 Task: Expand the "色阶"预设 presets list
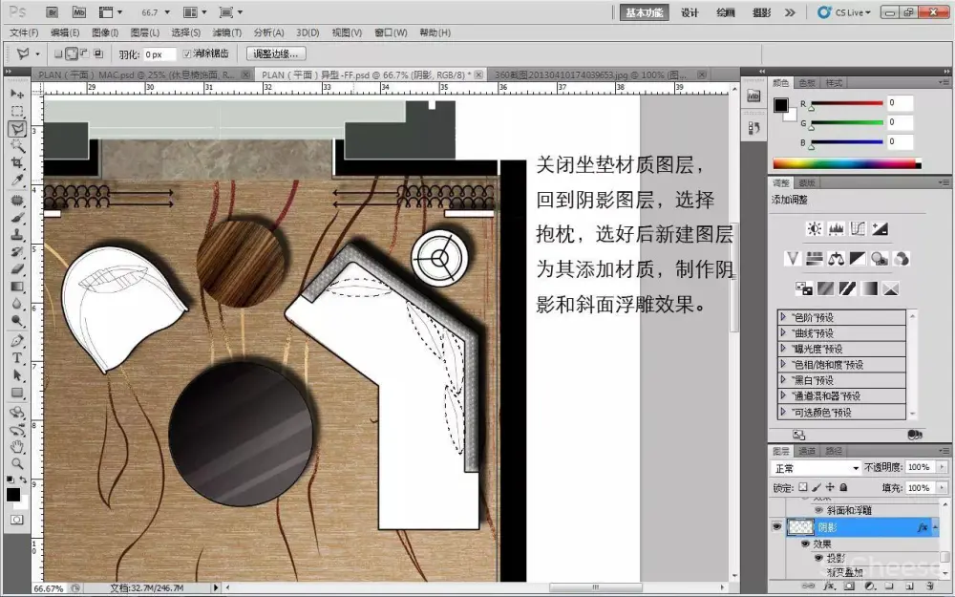tap(785, 316)
